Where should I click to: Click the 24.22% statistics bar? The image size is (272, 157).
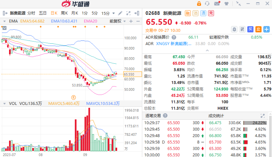pos(255,123)
